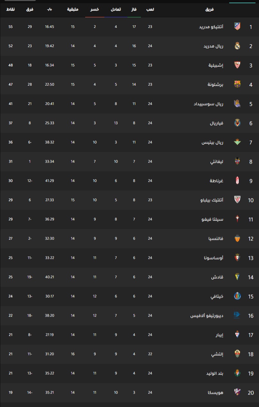The image size is (259, 407).
Task: Click the Real Sociedad club crest
Action: click(237, 104)
